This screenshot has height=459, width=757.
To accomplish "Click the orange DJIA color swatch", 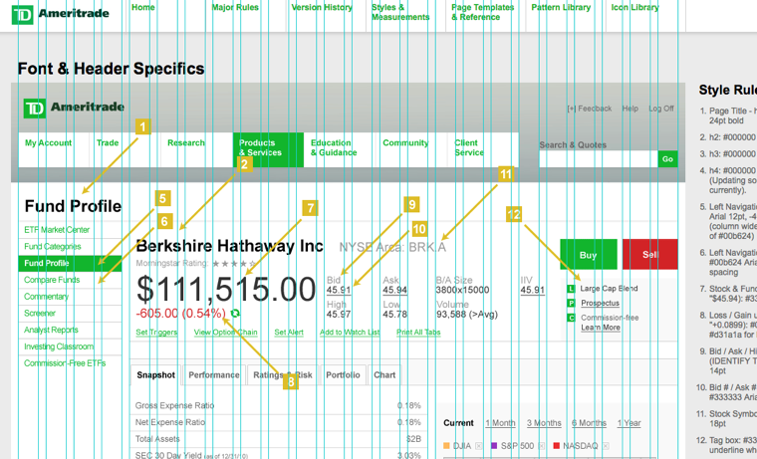I will (446, 445).
